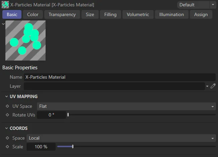Open the Volumetric tab

[x=138, y=14]
